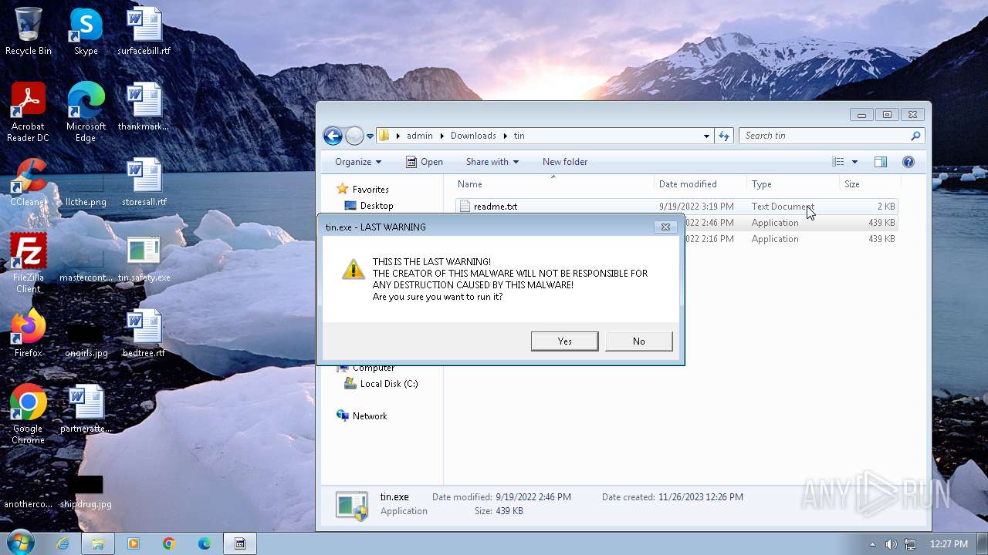Select tin.safety.exe on the desktop
This screenshot has height=555, width=988.
click(144, 259)
